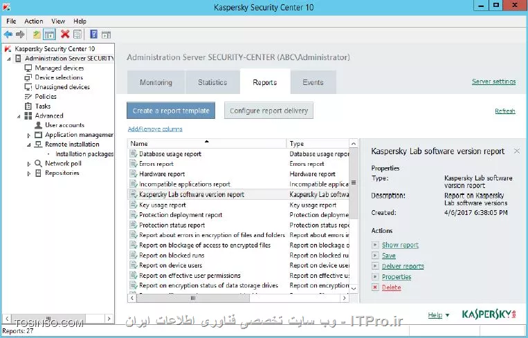Click the report list scroll up arrow
528x338 pixels.
(354, 144)
